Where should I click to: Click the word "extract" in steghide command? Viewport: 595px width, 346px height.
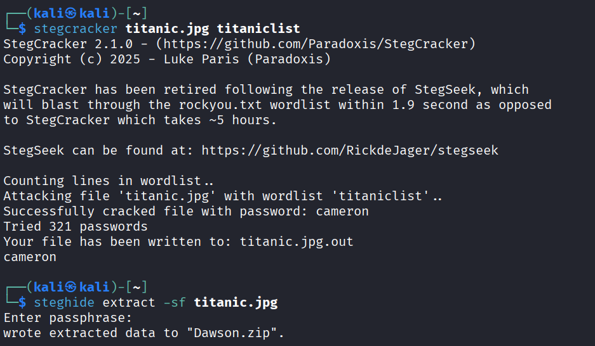(129, 302)
